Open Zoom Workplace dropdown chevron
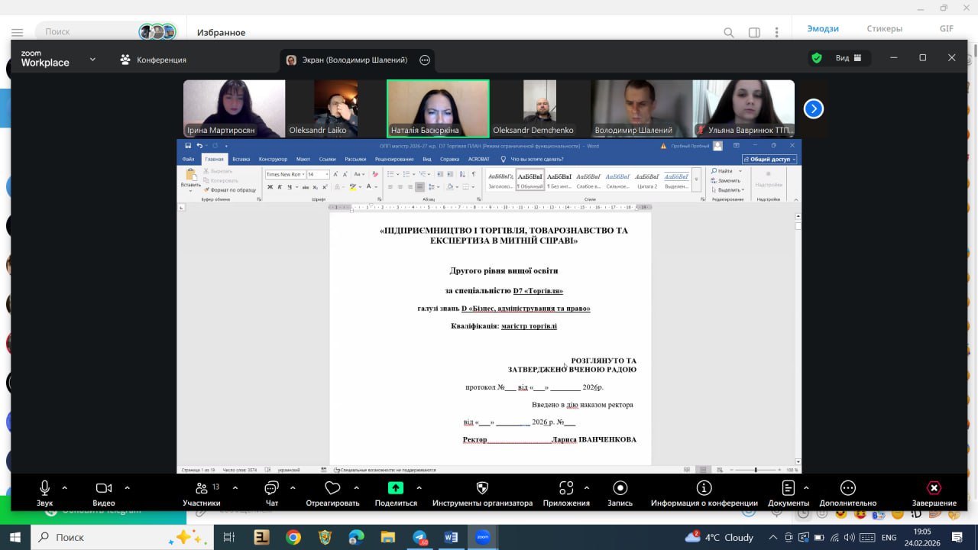This screenshot has width=978, height=550. pos(92,59)
